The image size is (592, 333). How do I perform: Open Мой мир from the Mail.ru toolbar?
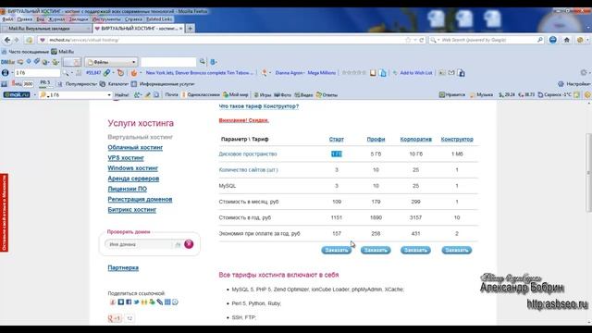point(236,94)
